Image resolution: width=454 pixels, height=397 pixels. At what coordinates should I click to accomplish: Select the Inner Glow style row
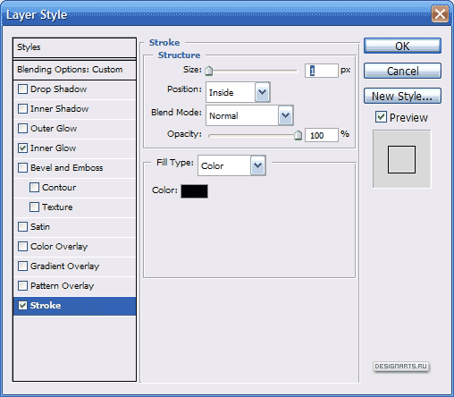(74, 148)
